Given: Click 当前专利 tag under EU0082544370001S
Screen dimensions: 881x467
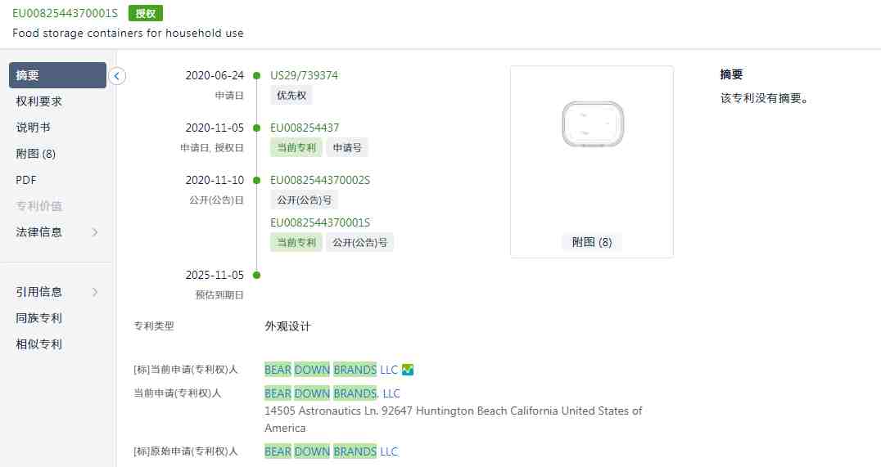Looking at the screenshot, I should coord(296,242).
